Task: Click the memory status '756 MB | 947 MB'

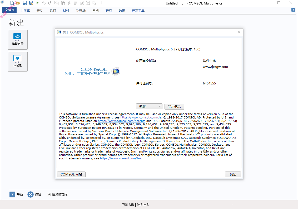Action: 135,205
